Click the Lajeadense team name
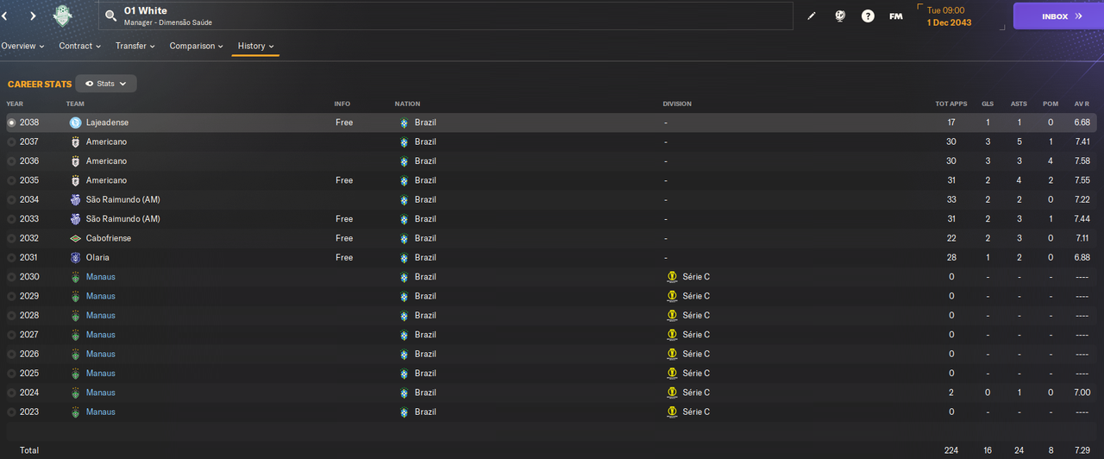1104x459 pixels. point(107,123)
